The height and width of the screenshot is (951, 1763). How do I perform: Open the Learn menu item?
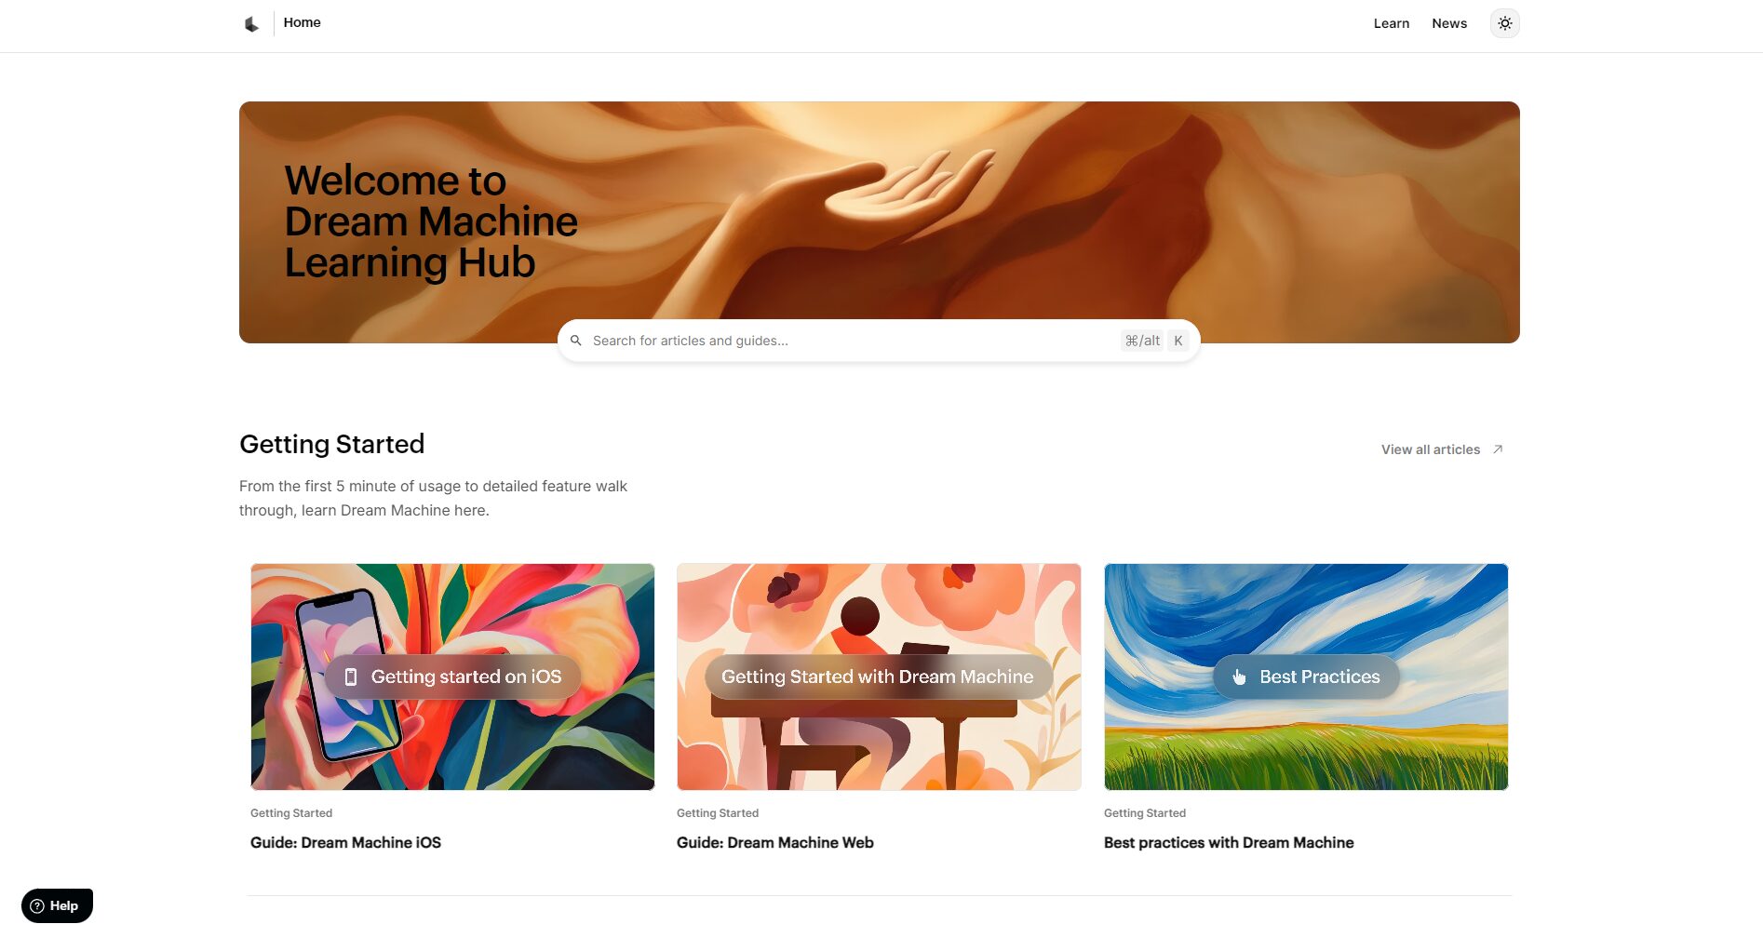[x=1391, y=23]
